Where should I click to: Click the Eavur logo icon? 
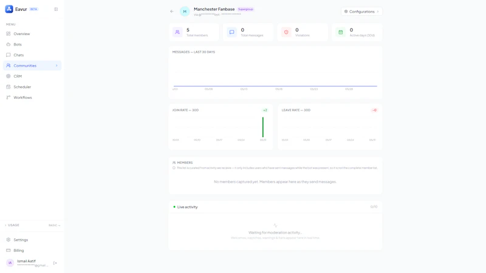tap(9, 9)
